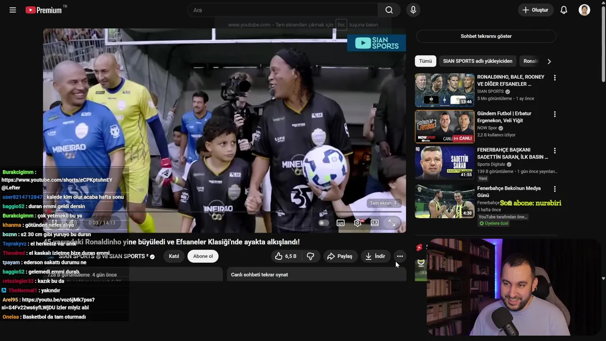
Task: Click chat username TheNormal1
Action: point(22,290)
